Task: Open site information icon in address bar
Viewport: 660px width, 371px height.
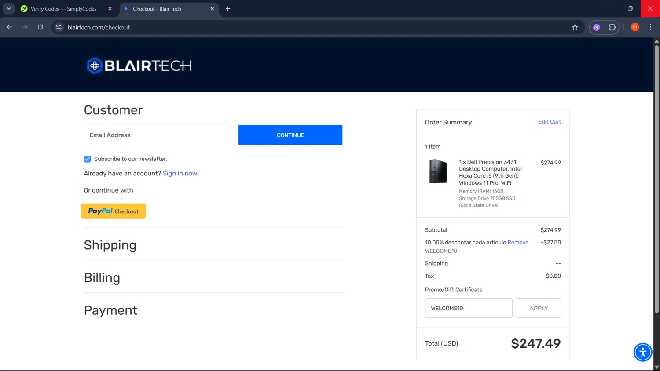Action: pos(59,27)
